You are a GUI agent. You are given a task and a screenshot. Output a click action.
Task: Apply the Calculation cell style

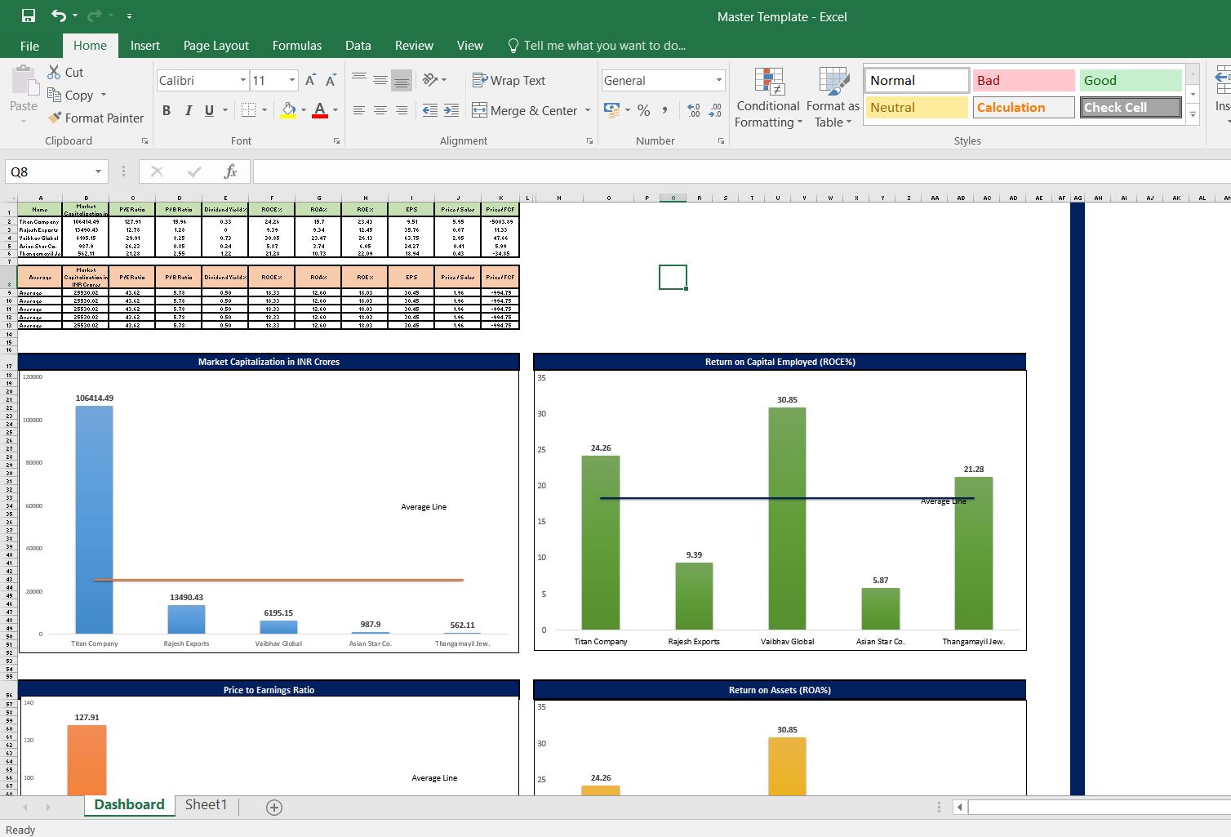coord(1023,107)
